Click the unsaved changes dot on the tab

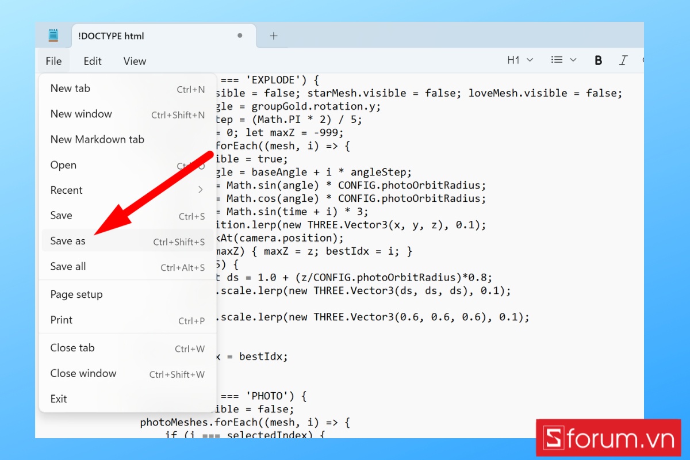240,35
